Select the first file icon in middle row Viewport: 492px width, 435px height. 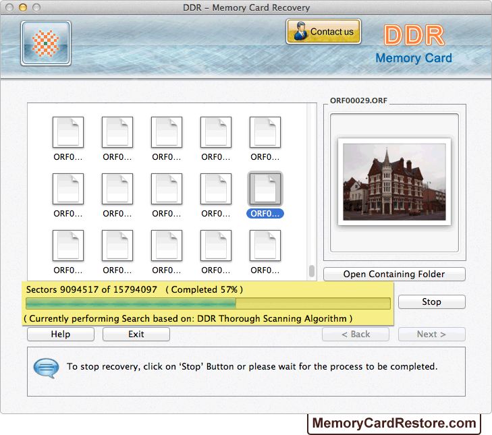coord(68,189)
